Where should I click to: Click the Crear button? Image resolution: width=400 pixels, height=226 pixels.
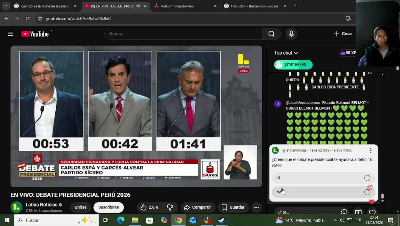[343, 34]
